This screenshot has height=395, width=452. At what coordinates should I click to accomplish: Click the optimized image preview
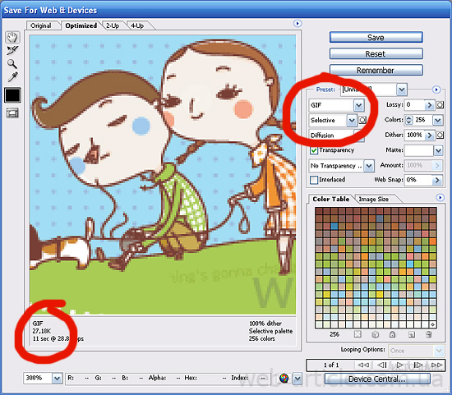point(163,175)
